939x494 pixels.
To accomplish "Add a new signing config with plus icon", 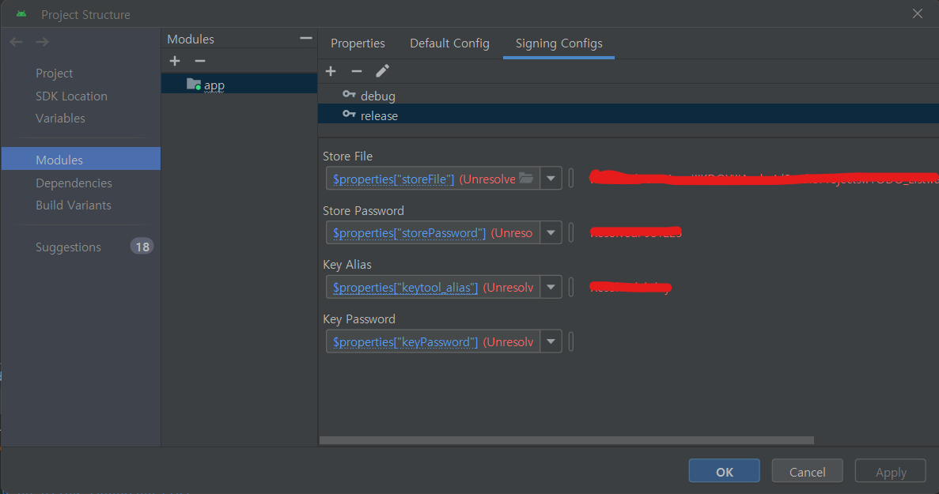I will (x=331, y=71).
